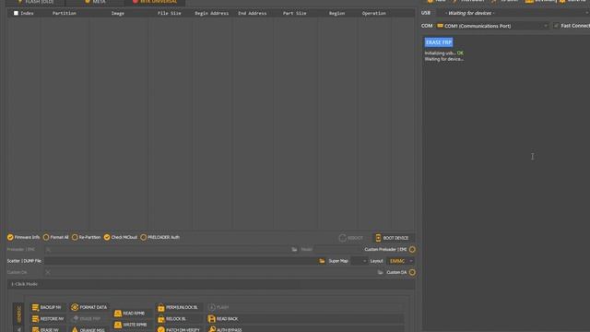Tick the Index header select-all checkbox

(16, 13)
